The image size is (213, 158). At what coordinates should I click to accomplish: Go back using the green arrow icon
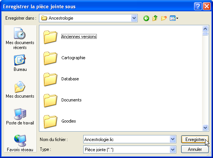[x=146, y=18]
